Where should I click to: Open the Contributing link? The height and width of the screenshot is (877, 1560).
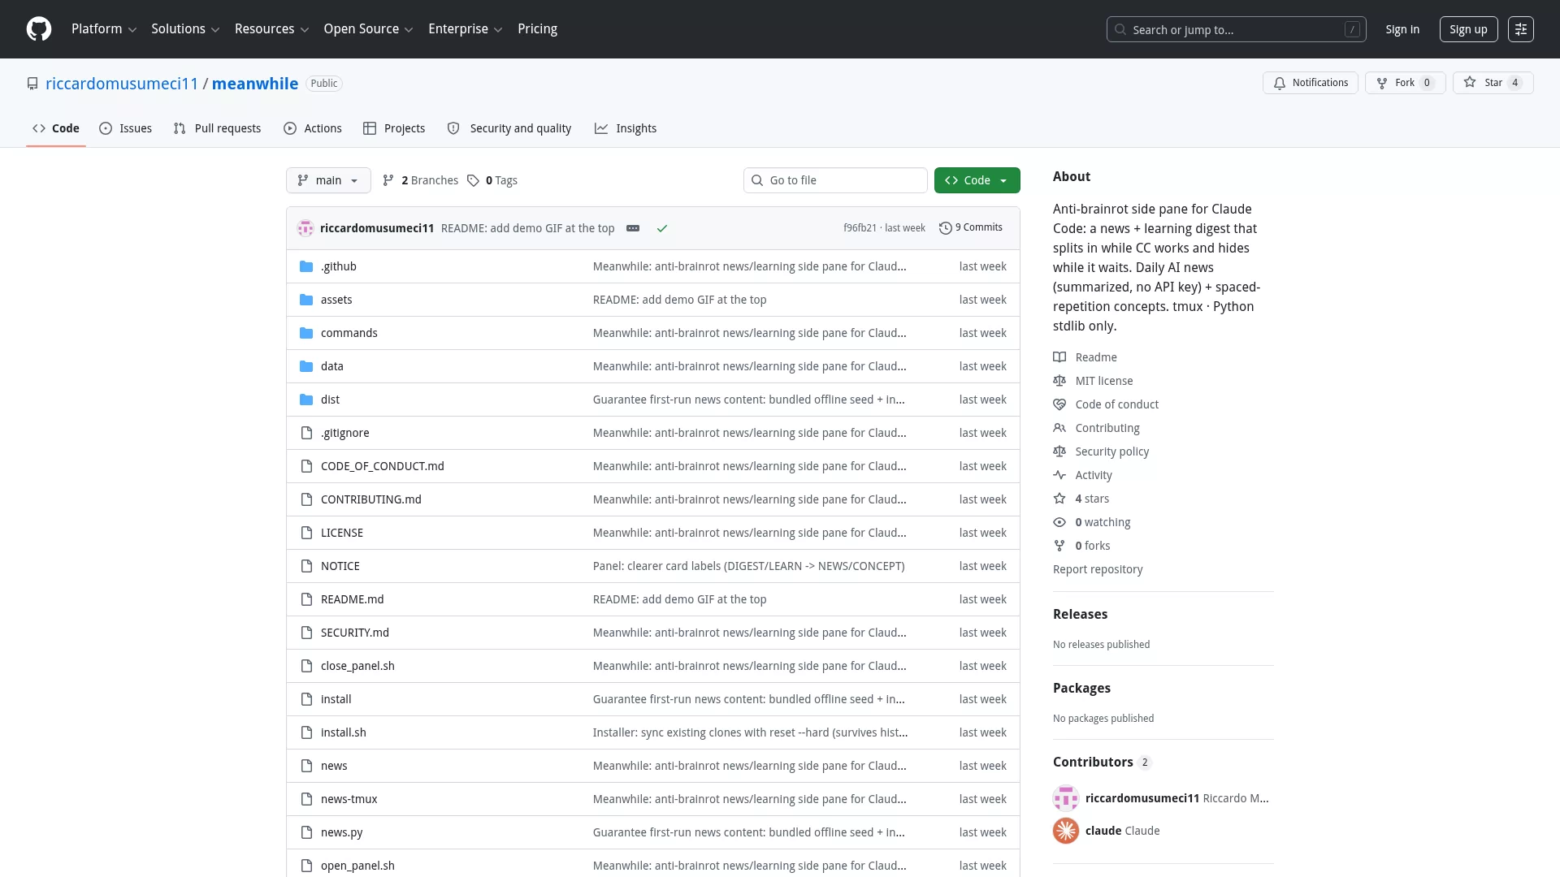tap(1096, 428)
